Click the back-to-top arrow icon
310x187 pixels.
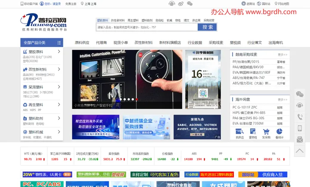pos(300,151)
